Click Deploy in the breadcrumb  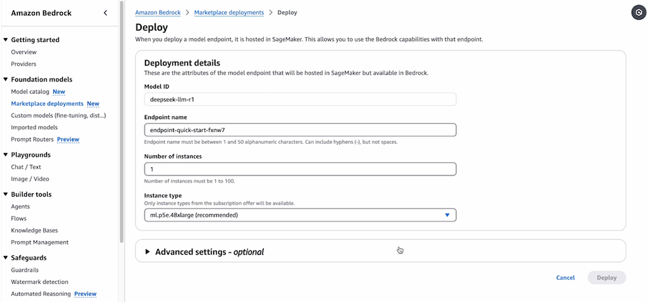pos(287,13)
